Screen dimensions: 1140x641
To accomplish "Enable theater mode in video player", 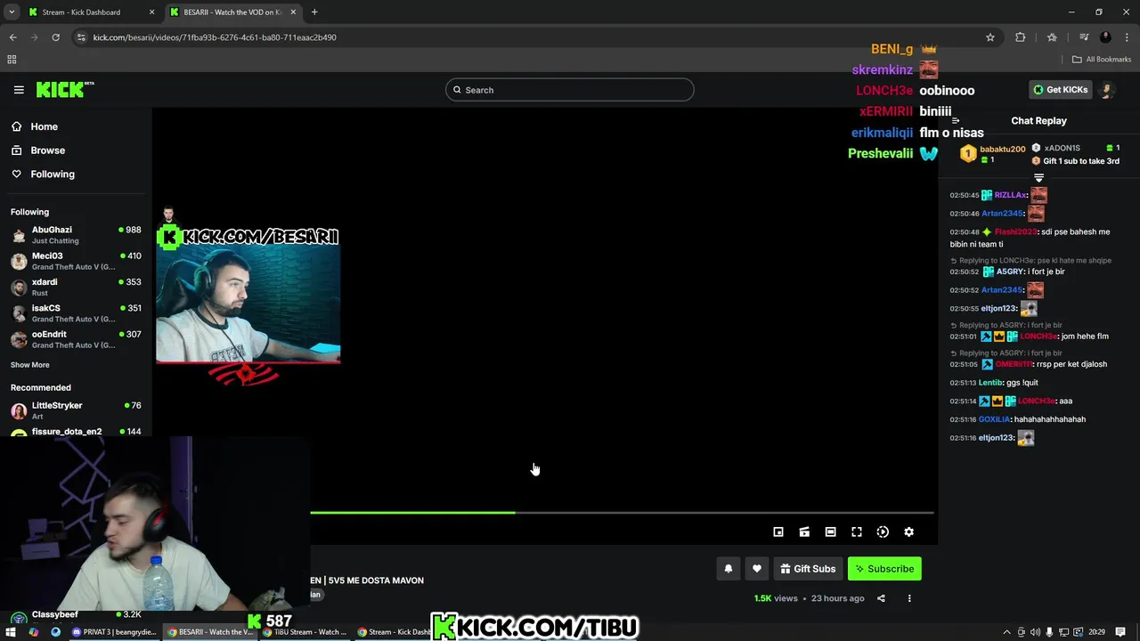I will 830,531.
